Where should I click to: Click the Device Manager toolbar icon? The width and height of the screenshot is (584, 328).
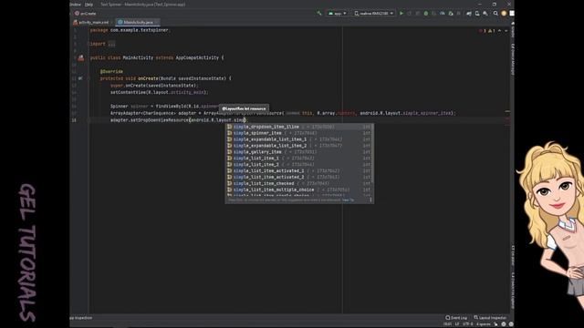point(477,14)
